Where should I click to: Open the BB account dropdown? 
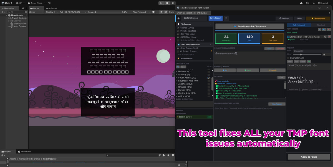click(x=20, y=3)
